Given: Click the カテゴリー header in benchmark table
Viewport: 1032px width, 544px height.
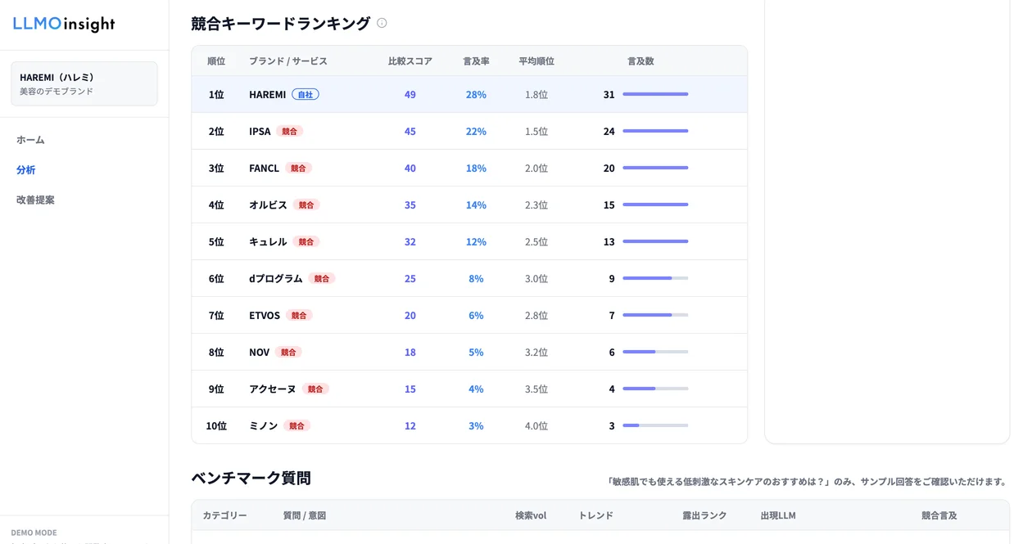Looking at the screenshot, I should point(225,515).
